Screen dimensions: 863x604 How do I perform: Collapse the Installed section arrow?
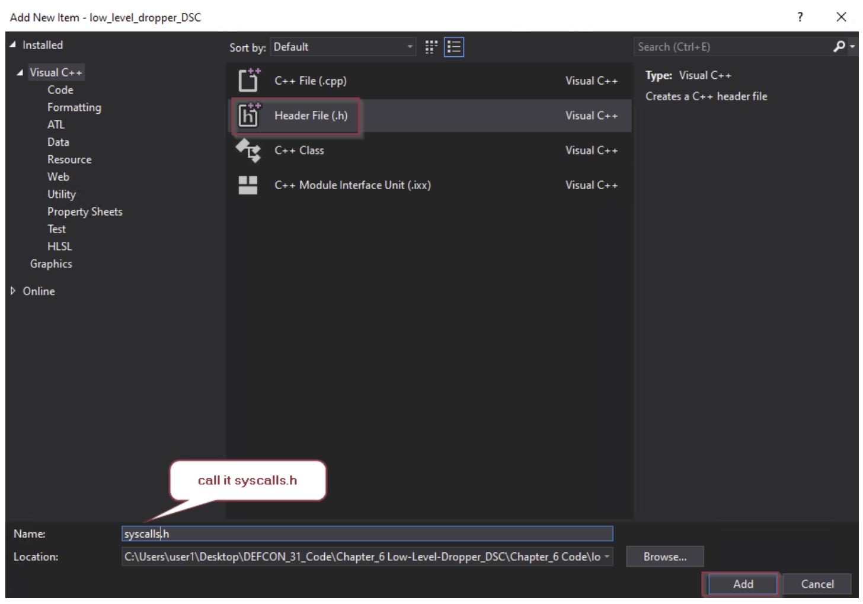(12, 45)
